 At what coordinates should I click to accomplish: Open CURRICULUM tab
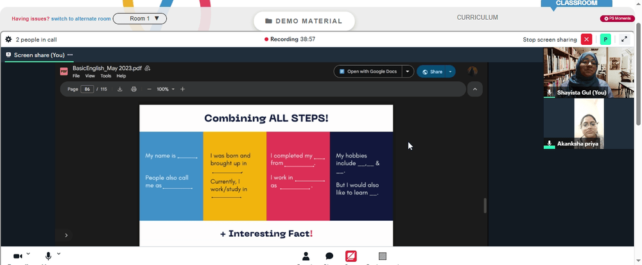coord(478,17)
